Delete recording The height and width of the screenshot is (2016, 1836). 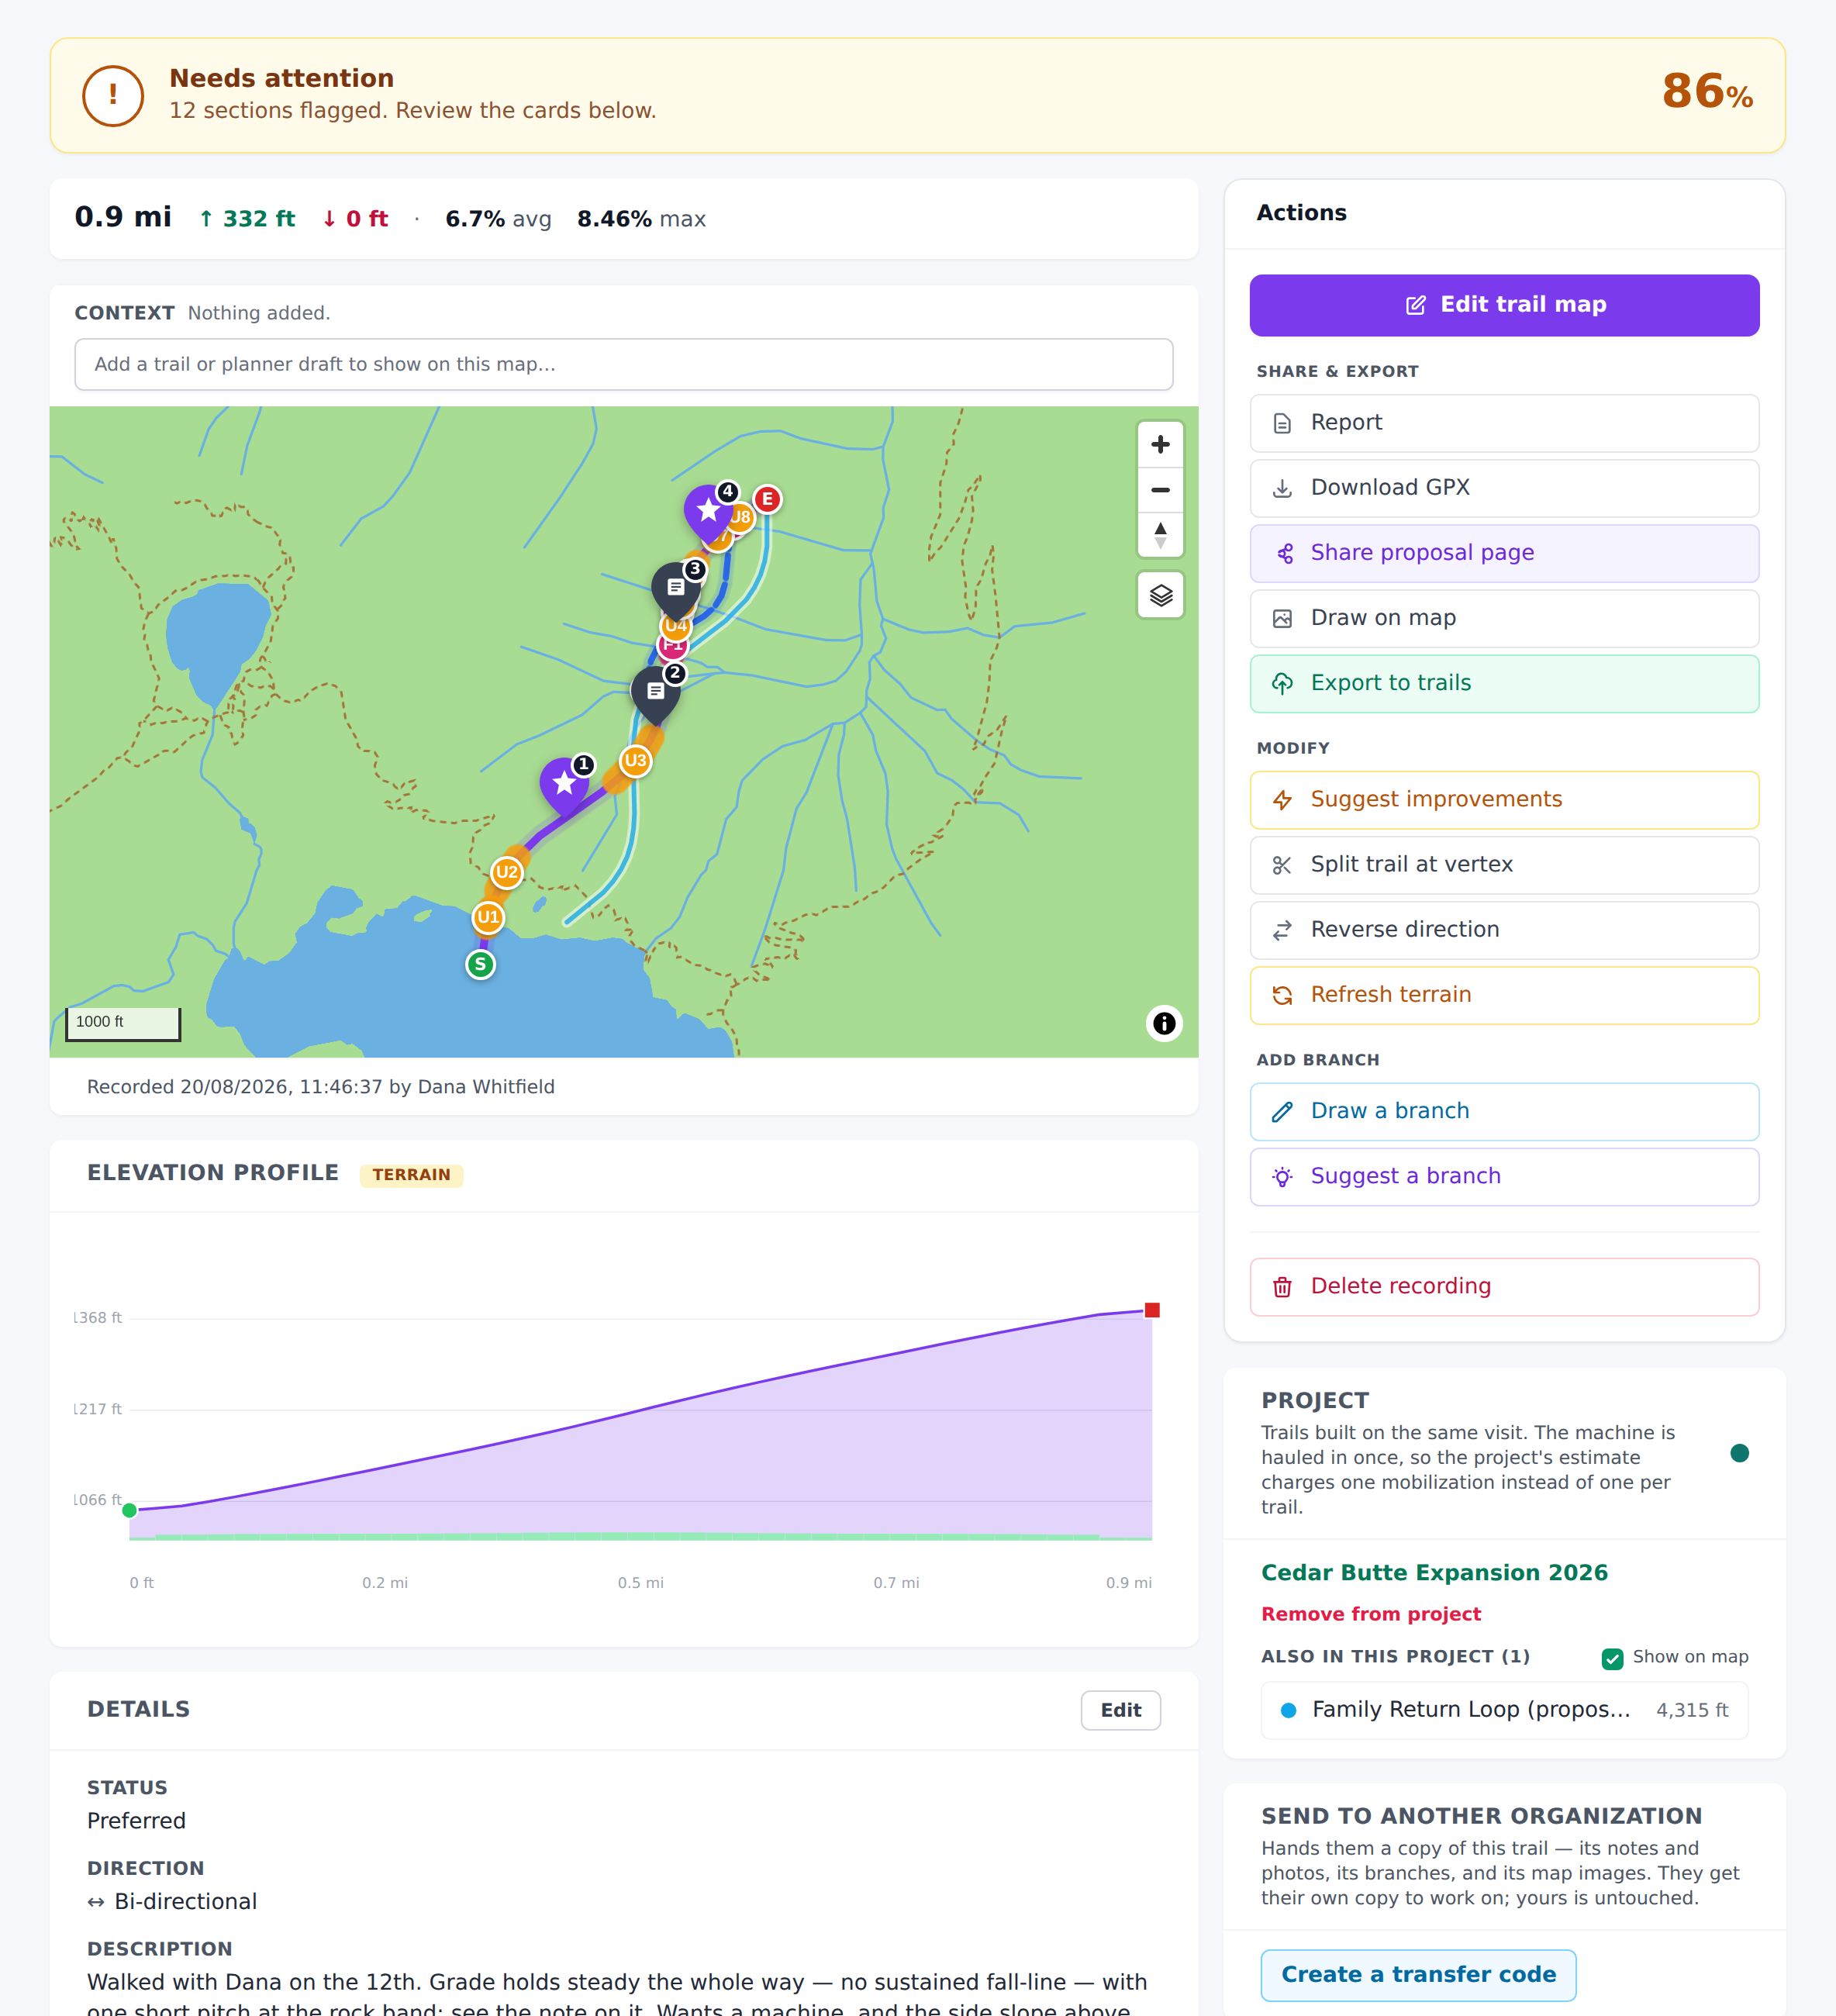point(1504,1287)
